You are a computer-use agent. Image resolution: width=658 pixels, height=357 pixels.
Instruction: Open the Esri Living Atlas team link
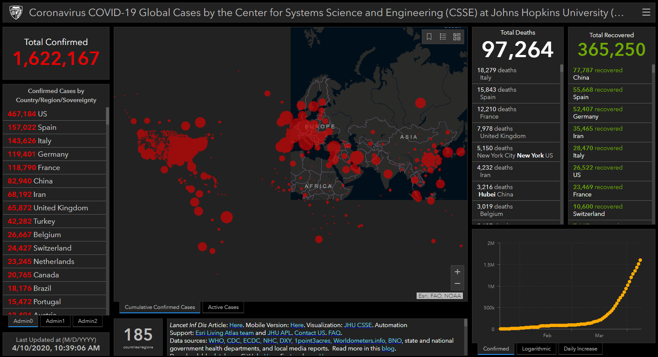(225, 333)
